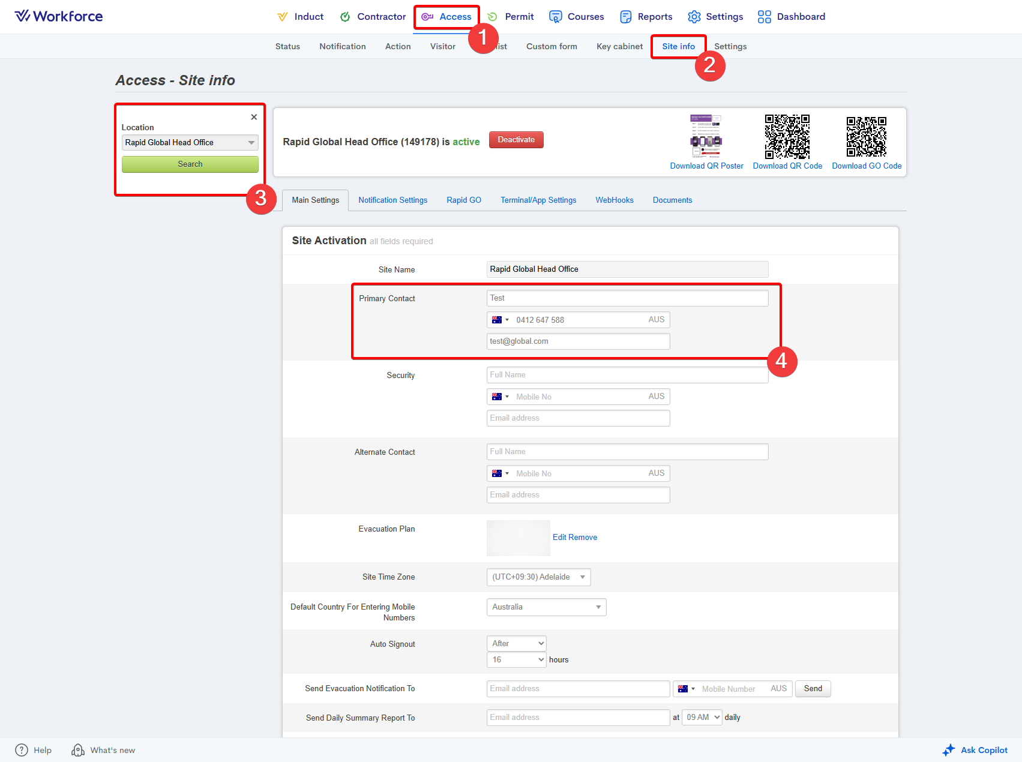Click the red Deactivate button

click(516, 140)
